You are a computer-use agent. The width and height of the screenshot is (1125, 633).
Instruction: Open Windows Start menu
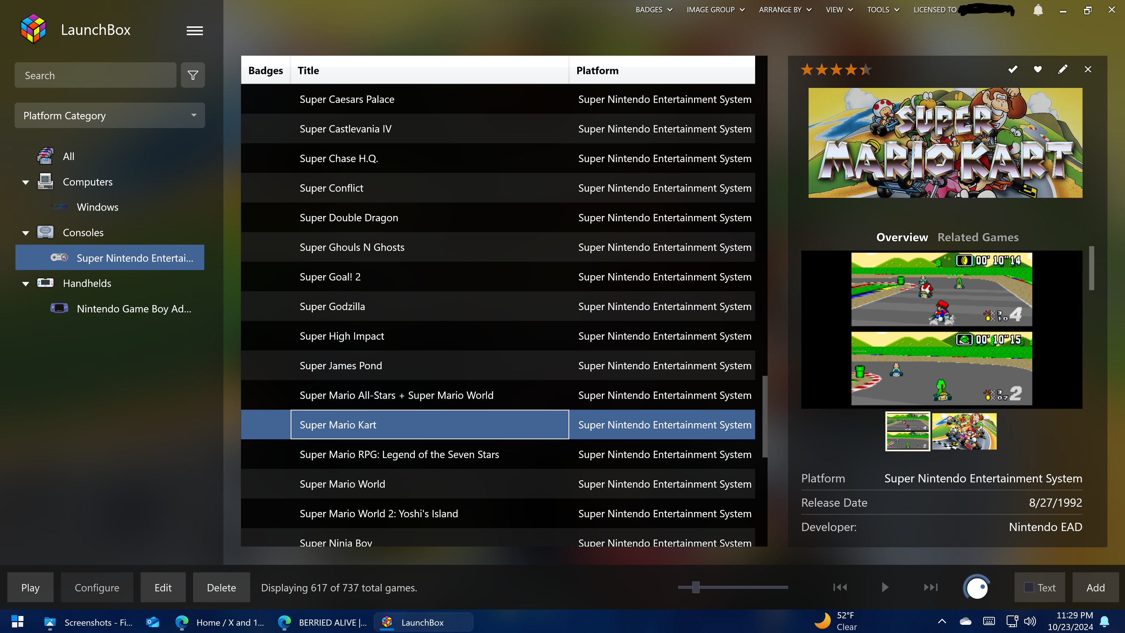point(18,622)
